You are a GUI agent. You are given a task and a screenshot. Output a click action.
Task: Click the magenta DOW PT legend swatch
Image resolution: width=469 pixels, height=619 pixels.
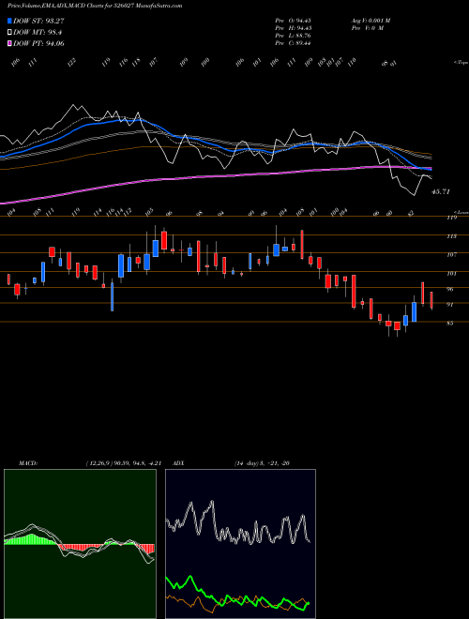[x=9, y=43]
